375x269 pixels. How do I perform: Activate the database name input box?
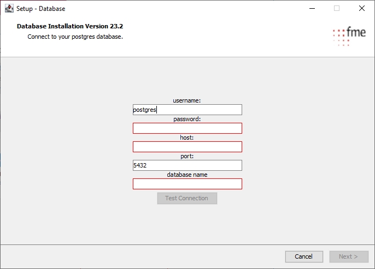point(187,184)
